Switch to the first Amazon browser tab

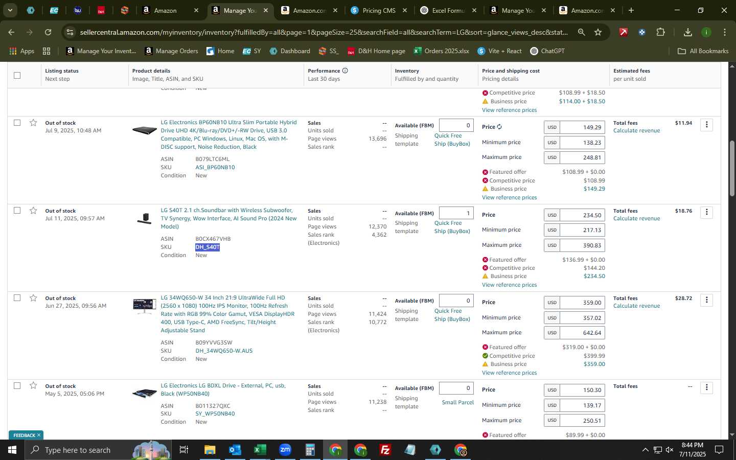[171, 10]
